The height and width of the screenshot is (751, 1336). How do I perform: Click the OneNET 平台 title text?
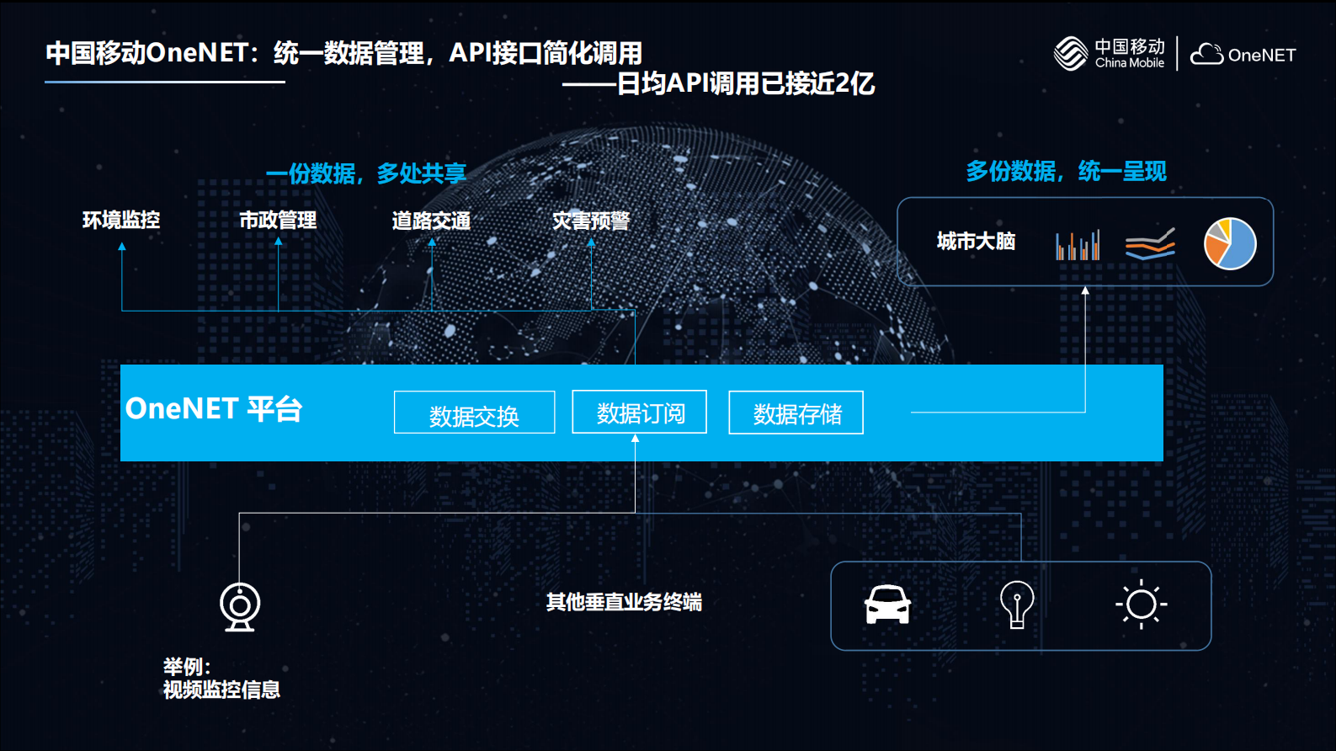coord(214,408)
